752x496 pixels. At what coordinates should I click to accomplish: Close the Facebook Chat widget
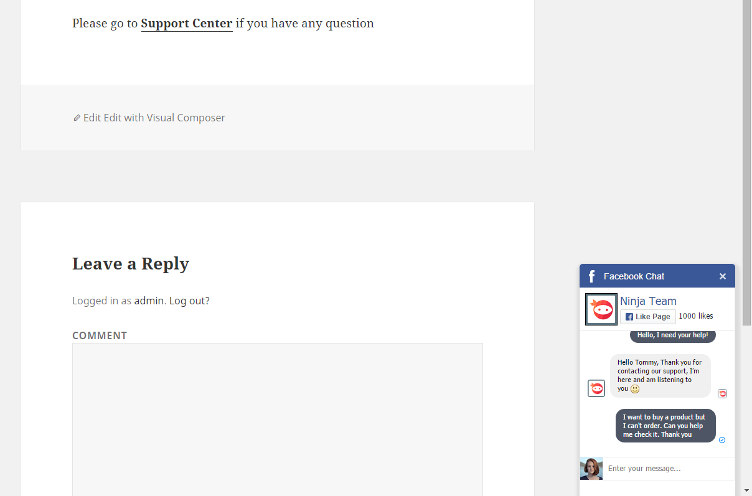(x=723, y=276)
